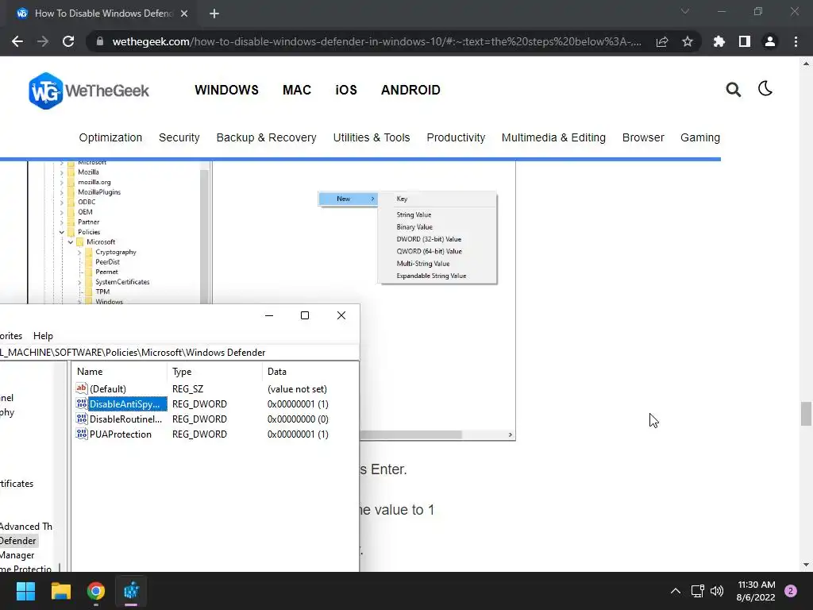Click the REG_SZ type cell
This screenshot has height=610, width=813.
tap(187, 389)
